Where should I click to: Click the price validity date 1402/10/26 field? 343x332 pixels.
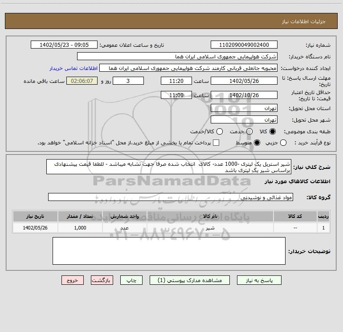244,95
